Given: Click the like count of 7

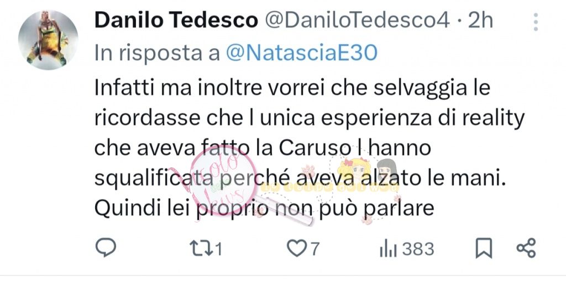Looking at the screenshot, I should point(315,249).
